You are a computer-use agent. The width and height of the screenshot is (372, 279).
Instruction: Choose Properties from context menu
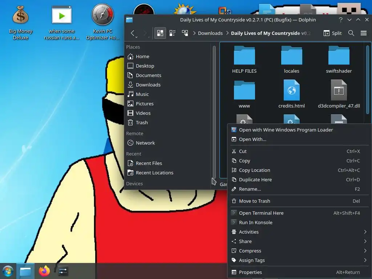point(299,272)
